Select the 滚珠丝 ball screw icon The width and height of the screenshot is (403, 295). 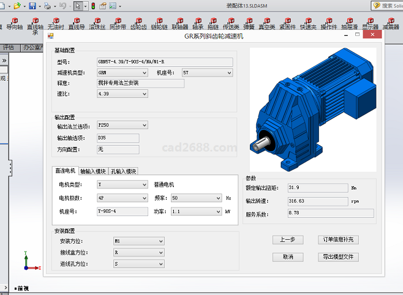(97, 23)
